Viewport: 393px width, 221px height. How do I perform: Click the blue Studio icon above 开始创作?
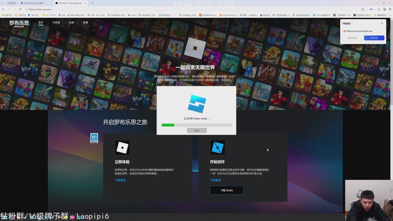[217, 147]
